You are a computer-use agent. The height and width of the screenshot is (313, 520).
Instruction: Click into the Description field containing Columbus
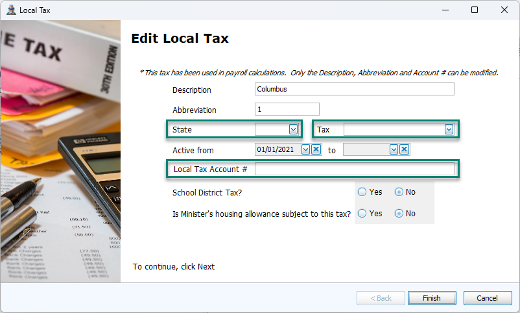[354, 90]
